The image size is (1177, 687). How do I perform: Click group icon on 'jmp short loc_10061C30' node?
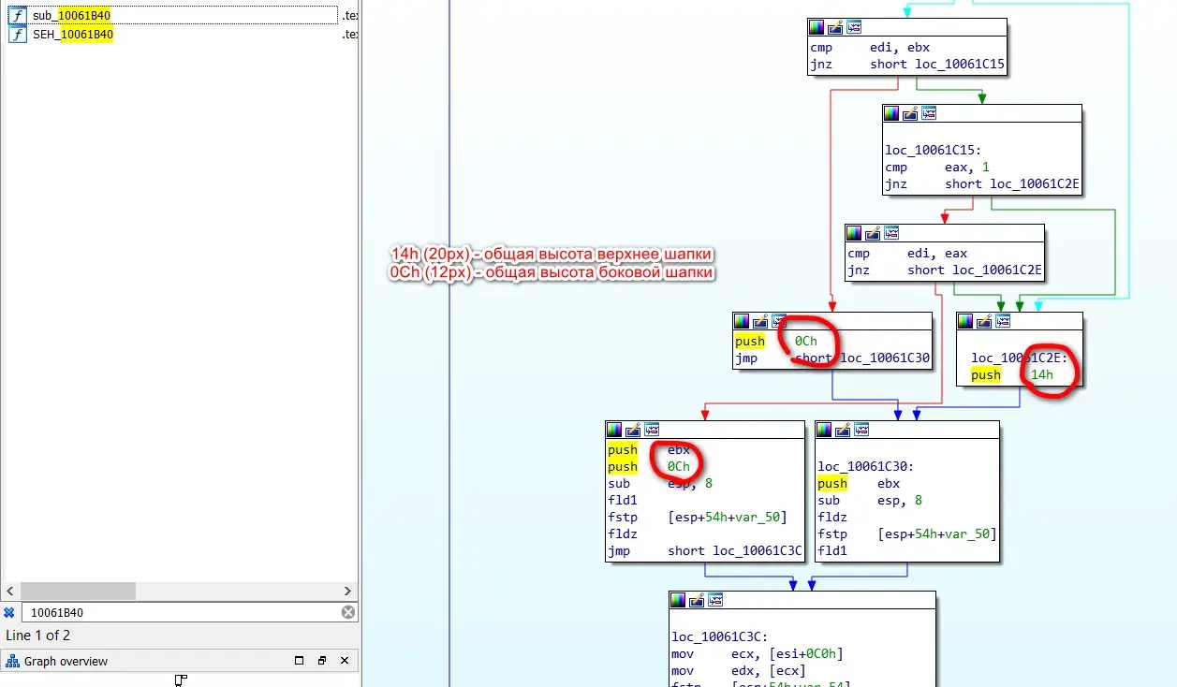pyautogui.click(x=779, y=321)
